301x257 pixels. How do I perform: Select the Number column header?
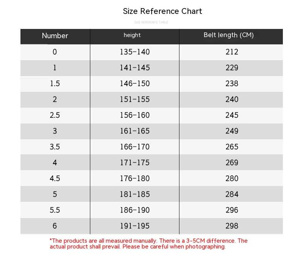(x=55, y=36)
